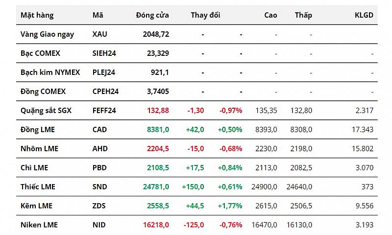The width and height of the screenshot is (392, 235).
Task: Select the Chì LME change +0,84%
Action: click(x=230, y=168)
